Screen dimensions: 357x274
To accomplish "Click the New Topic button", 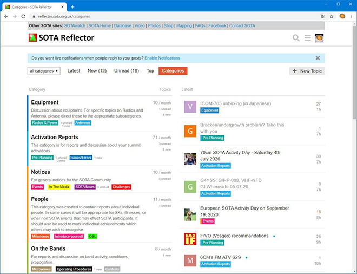I will pos(307,71).
